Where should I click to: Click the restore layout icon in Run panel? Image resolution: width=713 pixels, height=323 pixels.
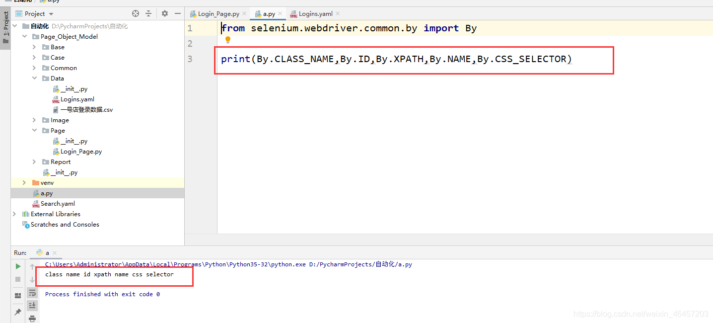point(18,296)
